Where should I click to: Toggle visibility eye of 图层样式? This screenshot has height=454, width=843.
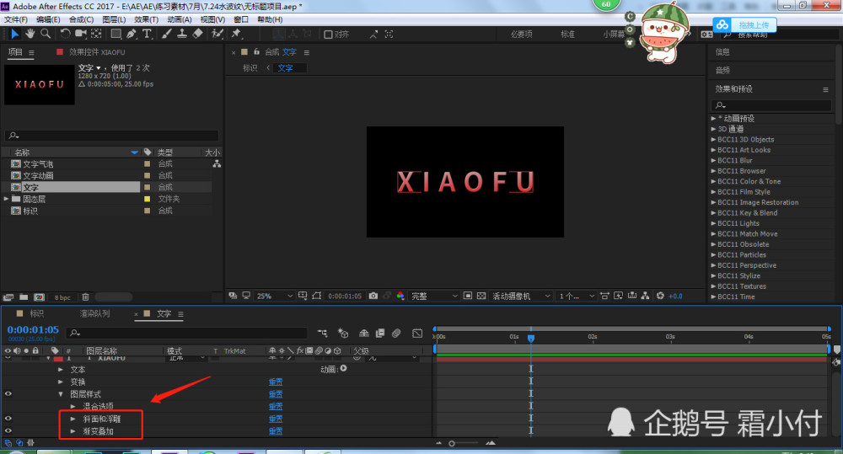click(x=8, y=394)
